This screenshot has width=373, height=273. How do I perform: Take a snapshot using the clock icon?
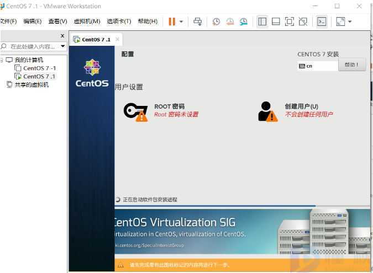(216, 22)
